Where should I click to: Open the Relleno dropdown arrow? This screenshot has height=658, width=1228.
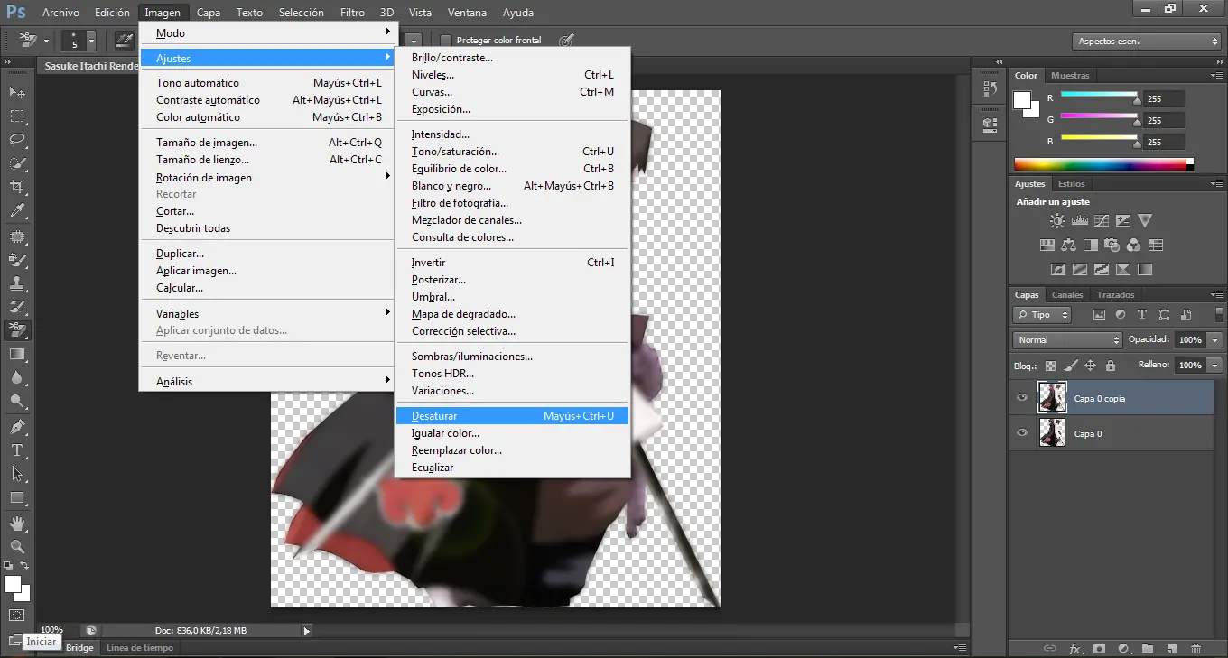click(1214, 366)
